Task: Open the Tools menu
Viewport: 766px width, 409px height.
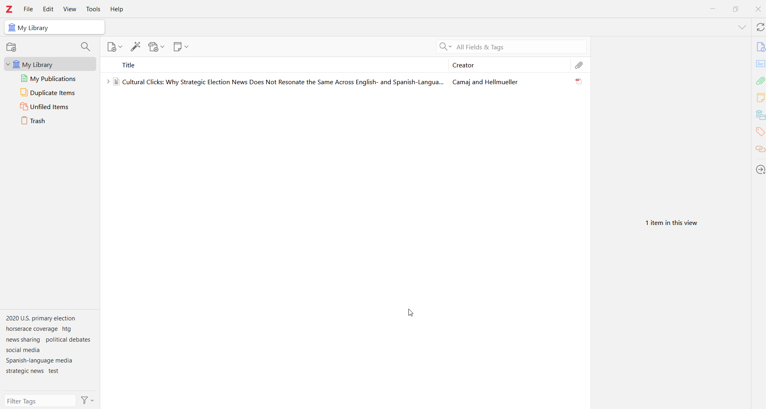Action: pyautogui.click(x=93, y=9)
